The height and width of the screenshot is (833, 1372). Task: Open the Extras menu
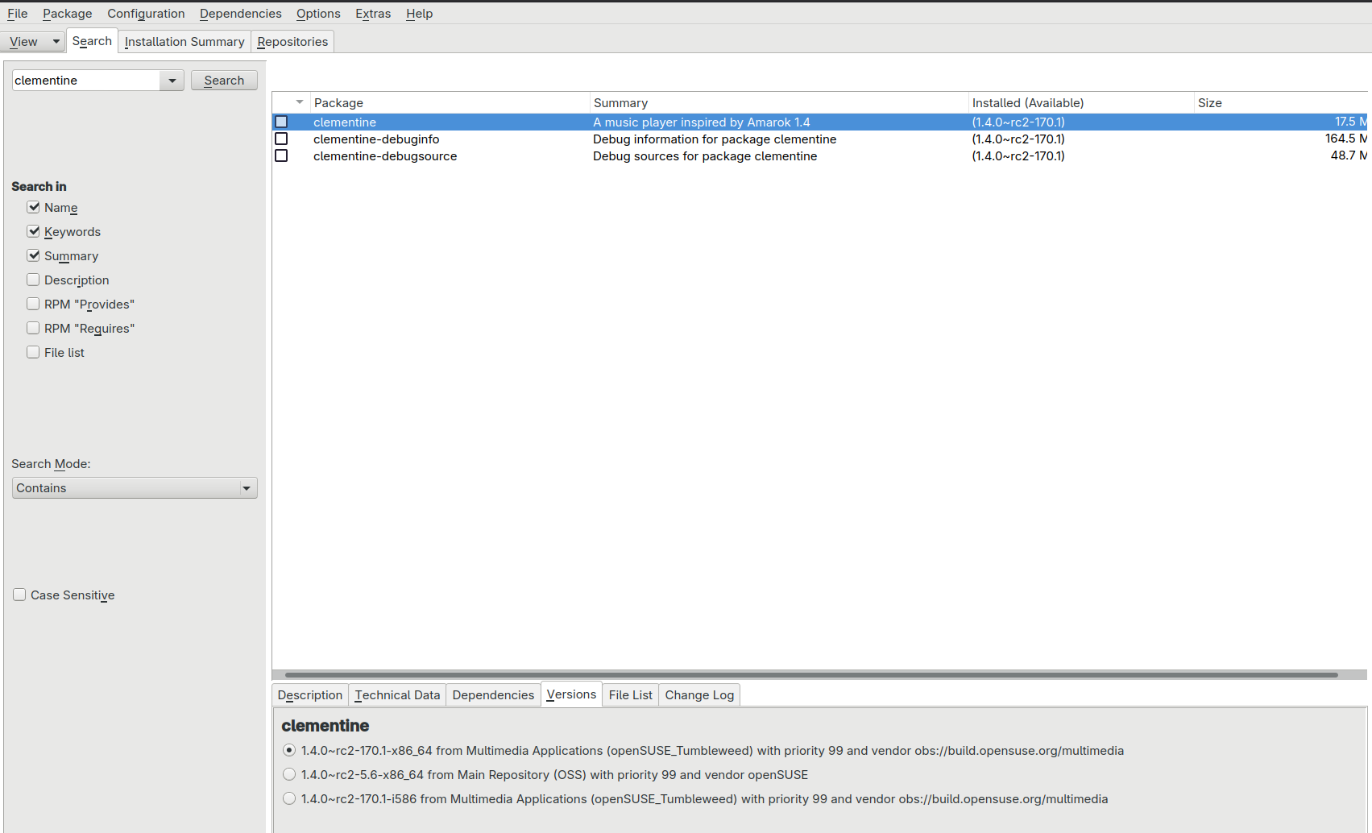pos(373,14)
